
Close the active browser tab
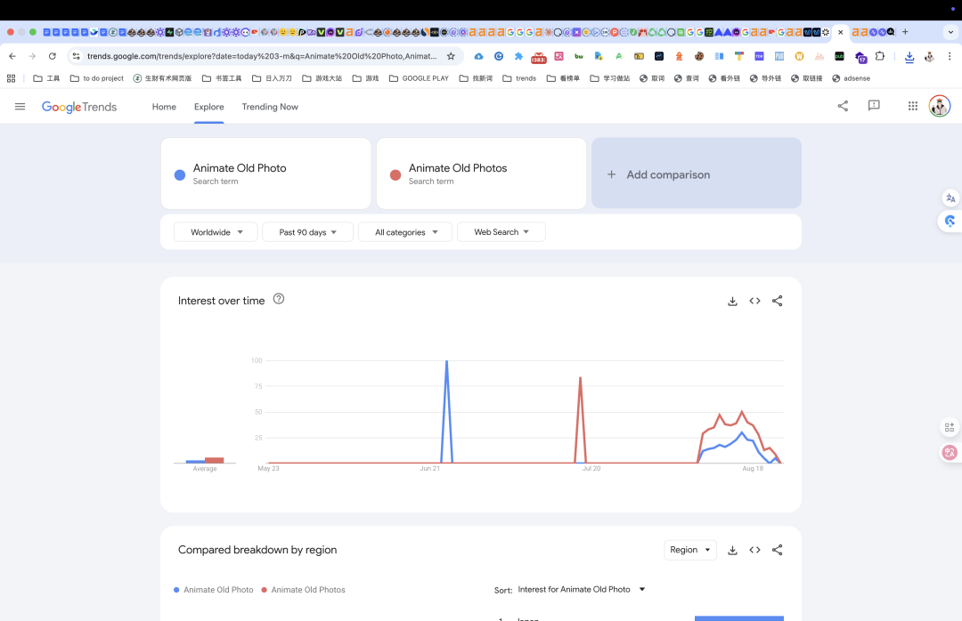click(841, 32)
